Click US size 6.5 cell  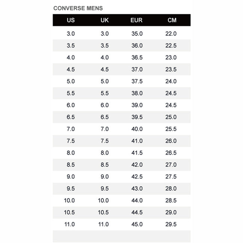71,117
